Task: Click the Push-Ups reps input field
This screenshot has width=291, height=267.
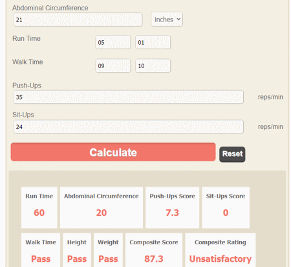Action: (x=129, y=97)
